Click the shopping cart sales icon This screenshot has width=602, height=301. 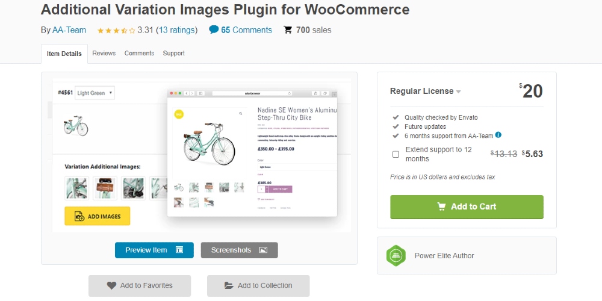point(288,30)
